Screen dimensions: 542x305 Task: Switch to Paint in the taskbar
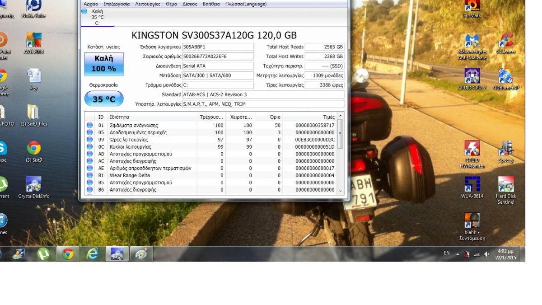141,254
